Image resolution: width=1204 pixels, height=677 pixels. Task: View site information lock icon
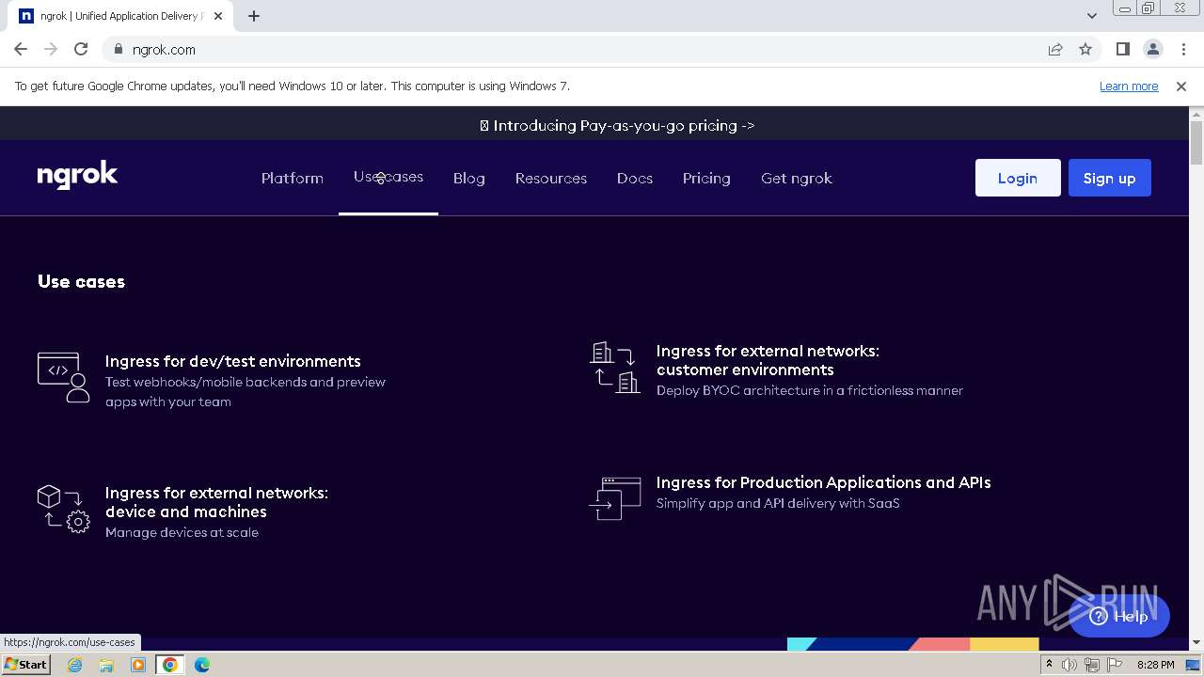(x=119, y=49)
